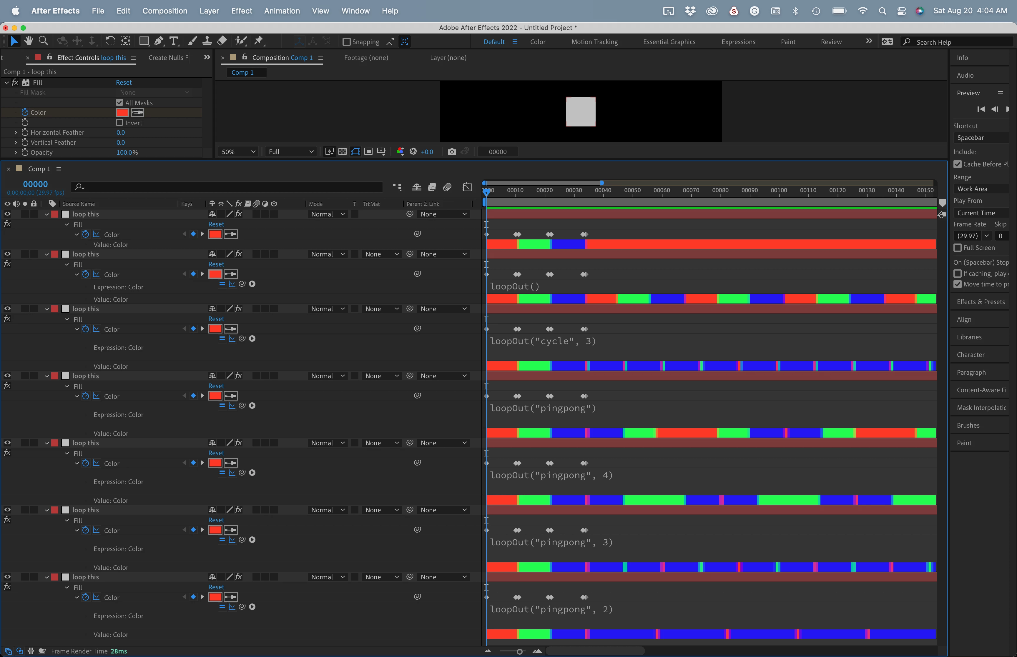Select the Puppet Pin tool

pyautogui.click(x=259, y=41)
